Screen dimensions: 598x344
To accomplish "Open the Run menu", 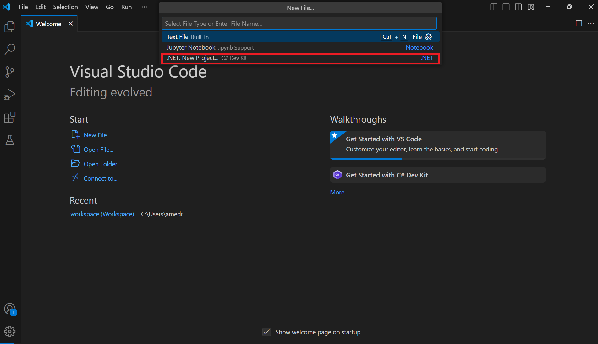I will 127,7.
